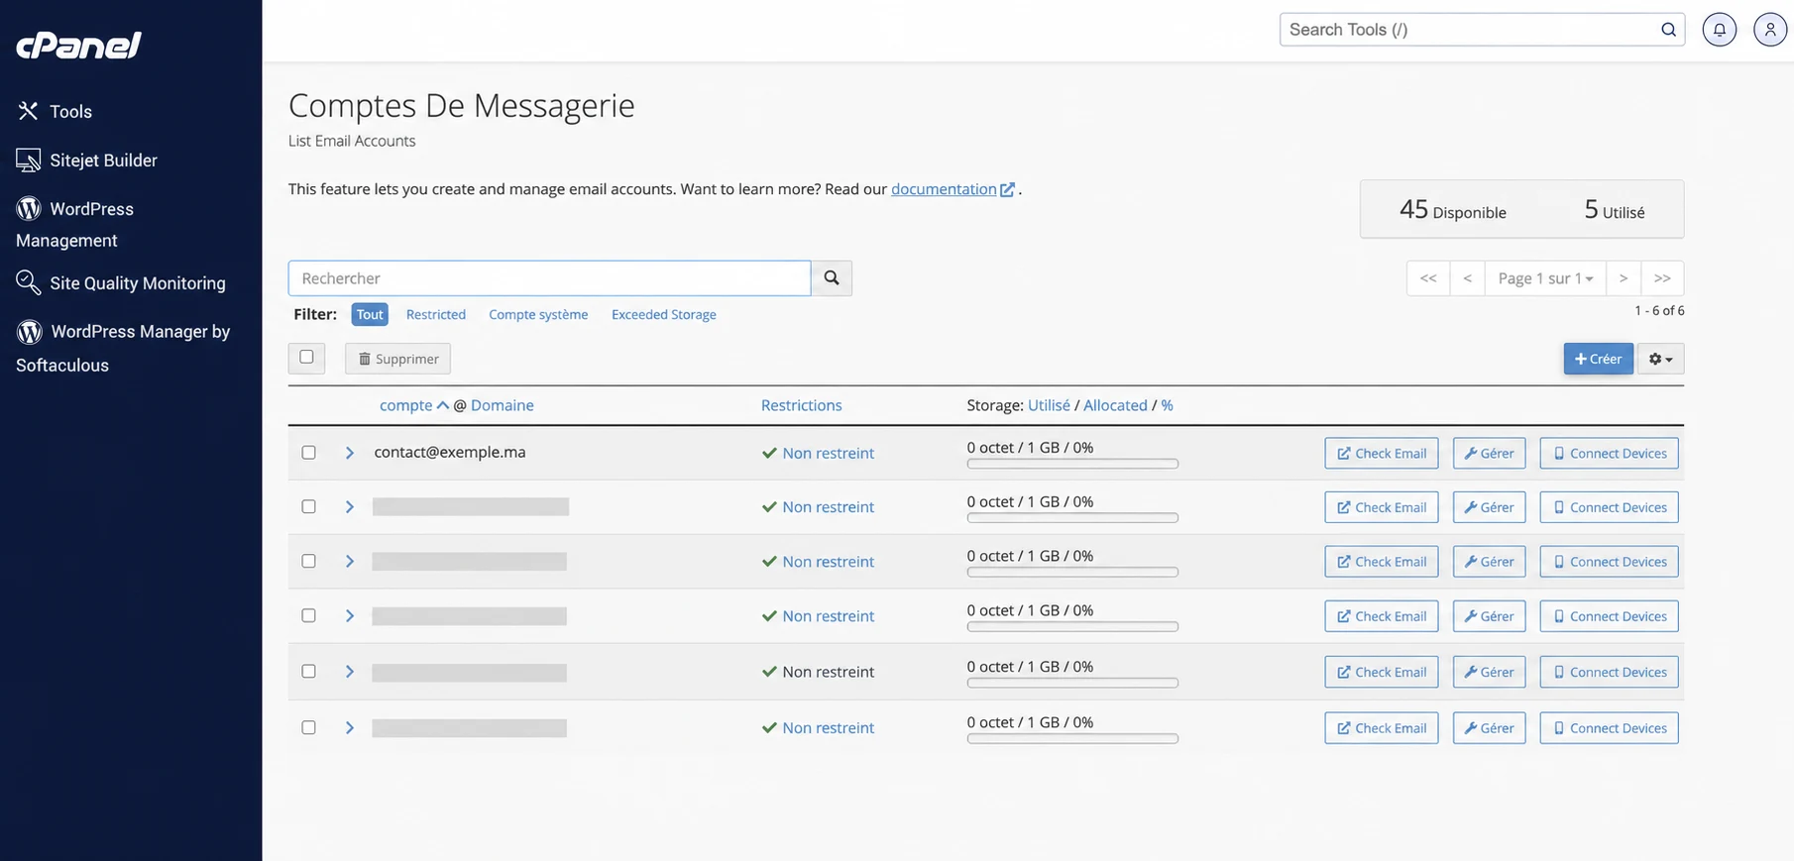
Task: Open the gear settings dropdown
Action: (1660, 359)
